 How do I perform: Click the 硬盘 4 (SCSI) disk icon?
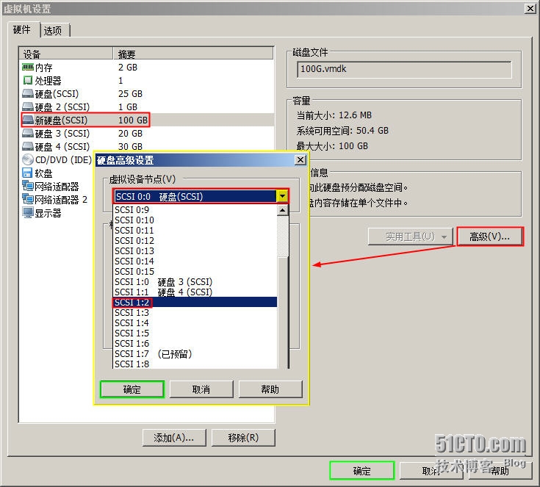(x=28, y=146)
